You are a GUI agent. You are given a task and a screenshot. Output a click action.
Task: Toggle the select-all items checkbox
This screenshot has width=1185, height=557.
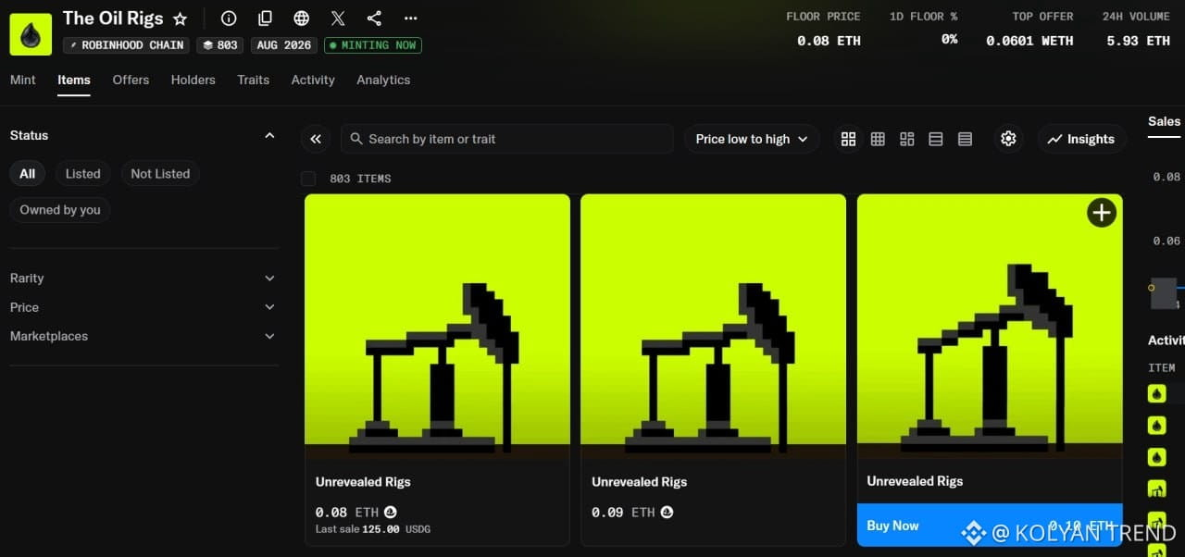(308, 179)
